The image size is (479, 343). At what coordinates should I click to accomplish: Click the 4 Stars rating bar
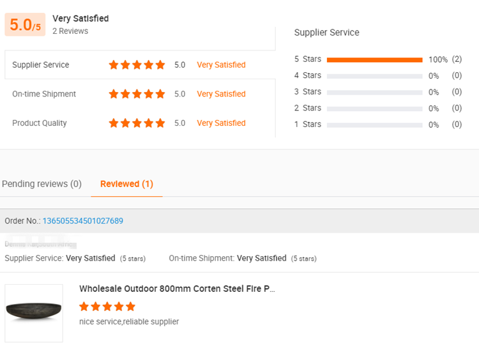(374, 76)
